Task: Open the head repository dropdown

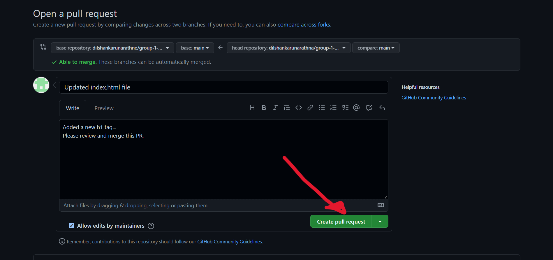Action: pos(288,48)
